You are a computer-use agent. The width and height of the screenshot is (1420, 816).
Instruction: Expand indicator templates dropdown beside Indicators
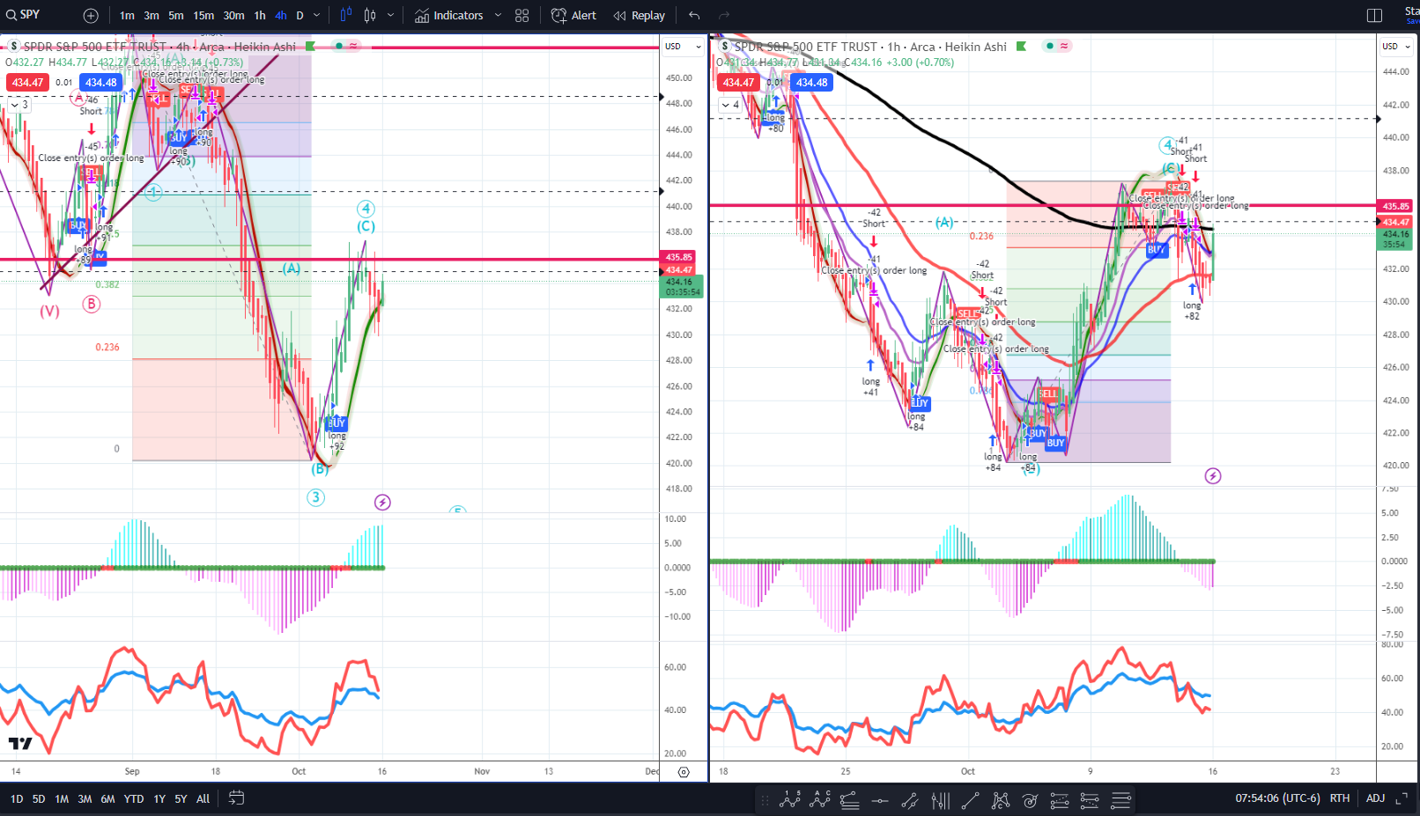(x=498, y=15)
